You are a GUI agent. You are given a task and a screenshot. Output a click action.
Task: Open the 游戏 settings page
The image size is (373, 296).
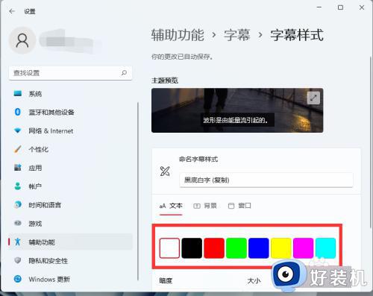pos(70,224)
